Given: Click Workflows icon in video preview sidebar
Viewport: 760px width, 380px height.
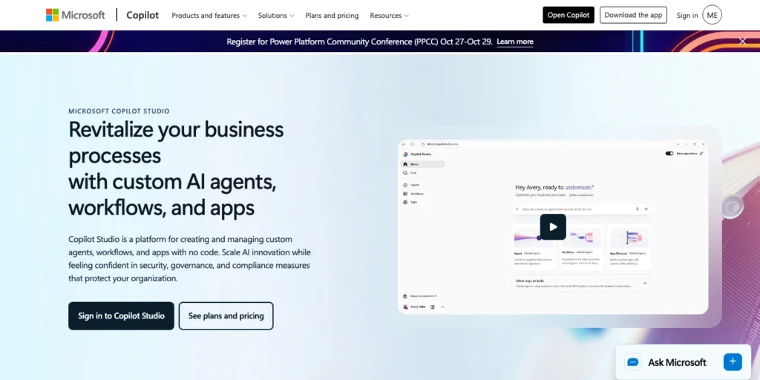Looking at the screenshot, I should tap(405, 194).
